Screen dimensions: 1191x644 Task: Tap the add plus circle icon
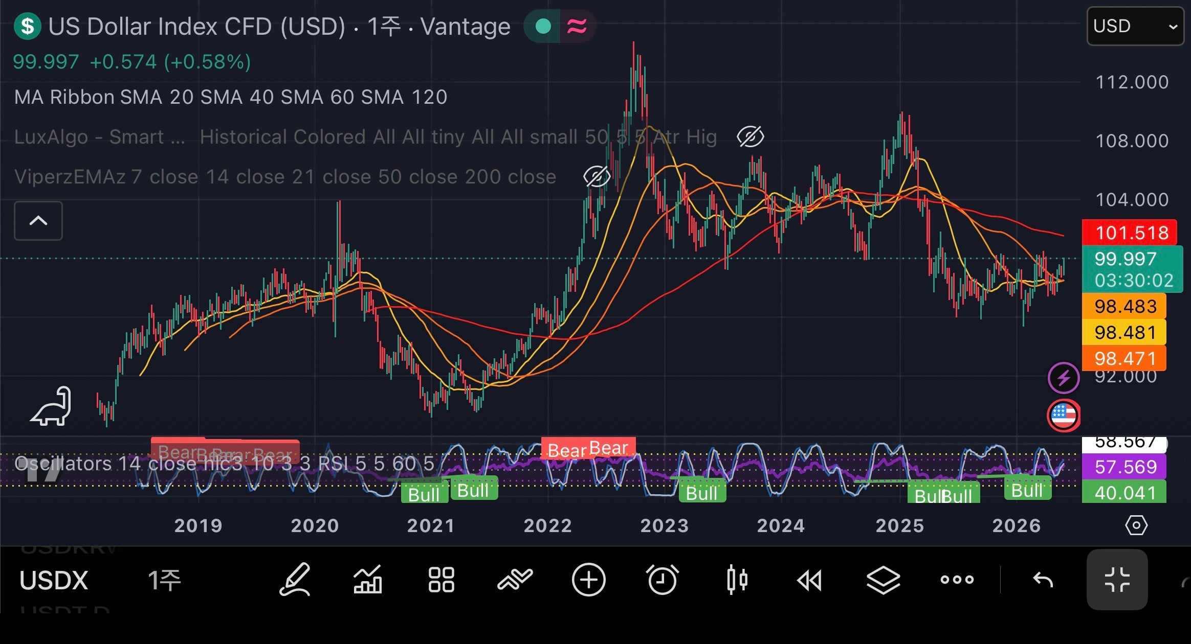588,580
